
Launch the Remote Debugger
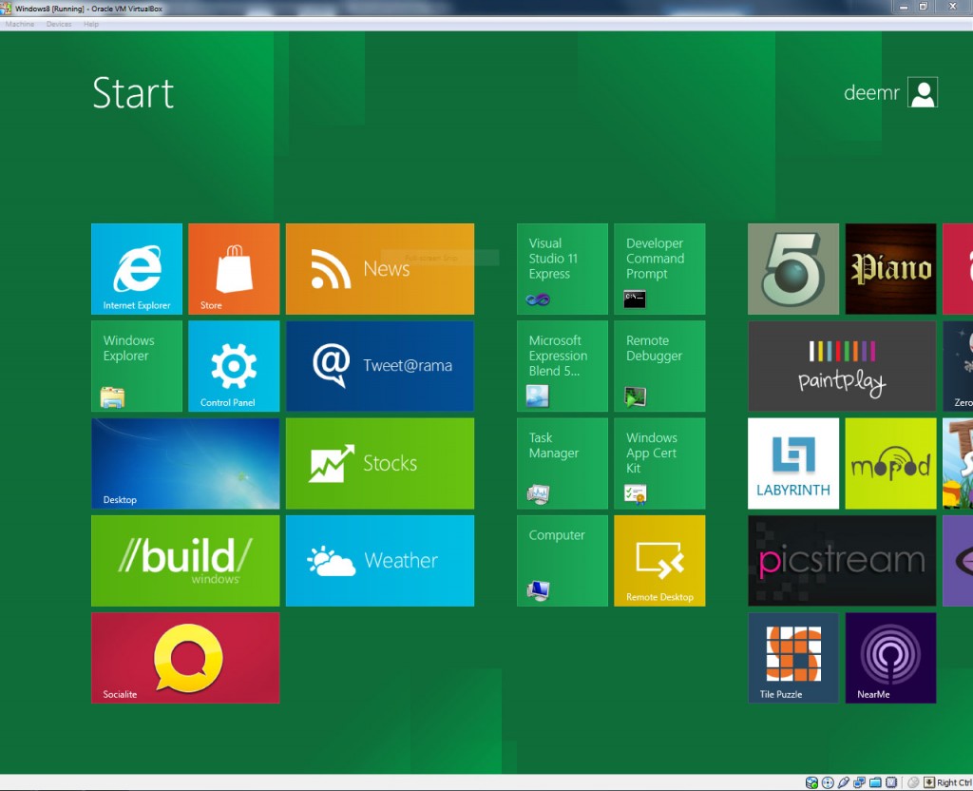(658, 366)
